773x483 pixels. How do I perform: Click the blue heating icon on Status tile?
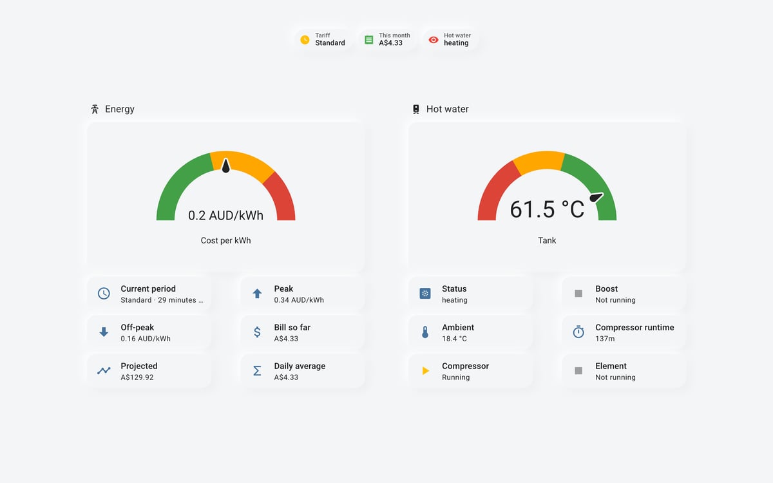pos(425,294)
